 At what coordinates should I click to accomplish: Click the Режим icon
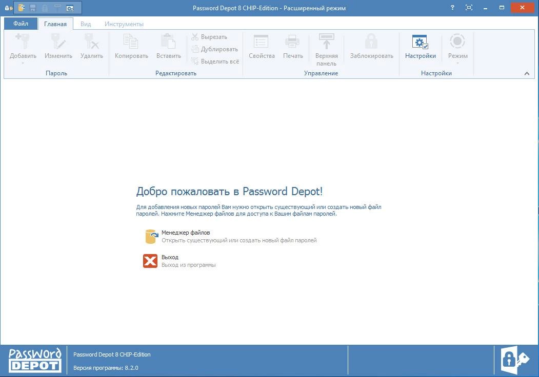click(457, 41)
